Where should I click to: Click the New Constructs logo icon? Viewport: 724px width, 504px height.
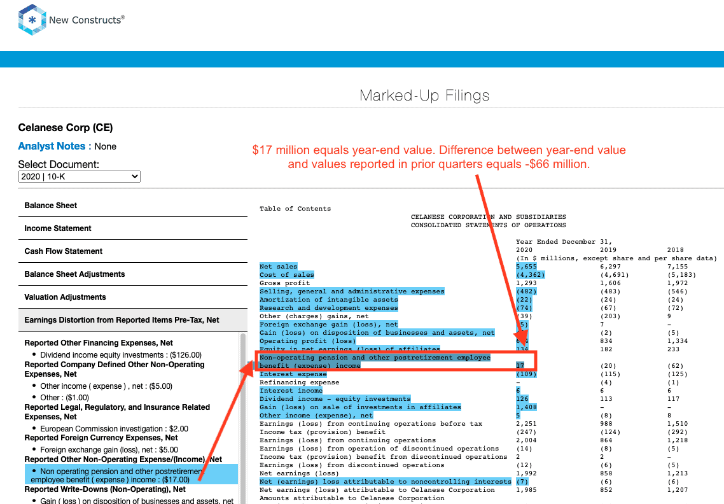(32, 20)
